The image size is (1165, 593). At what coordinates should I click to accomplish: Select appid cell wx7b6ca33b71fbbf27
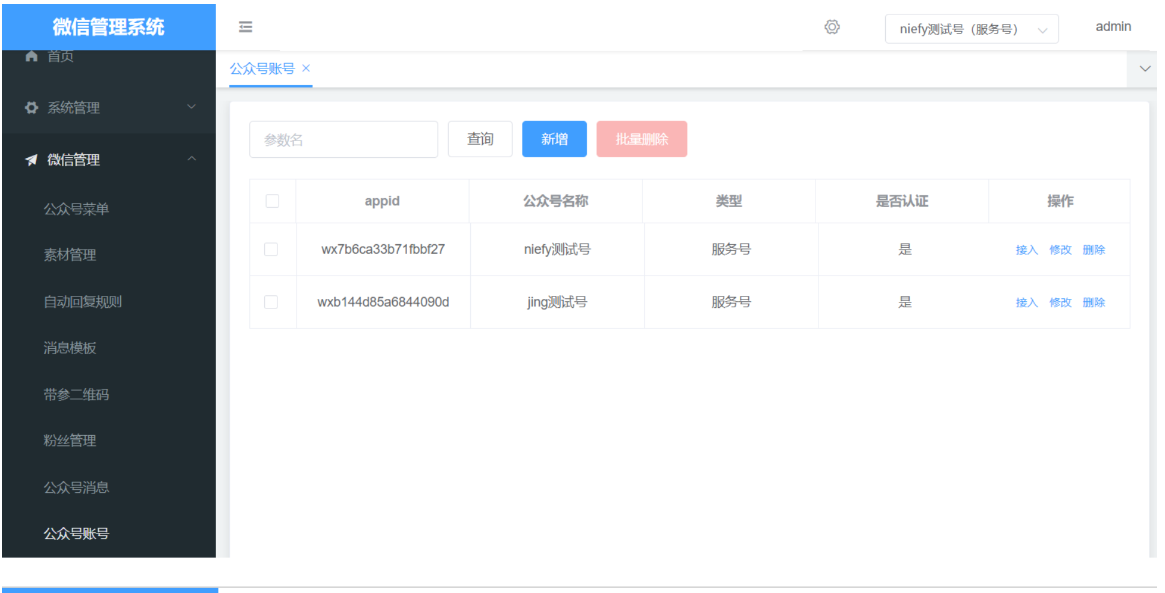(383, 249)
